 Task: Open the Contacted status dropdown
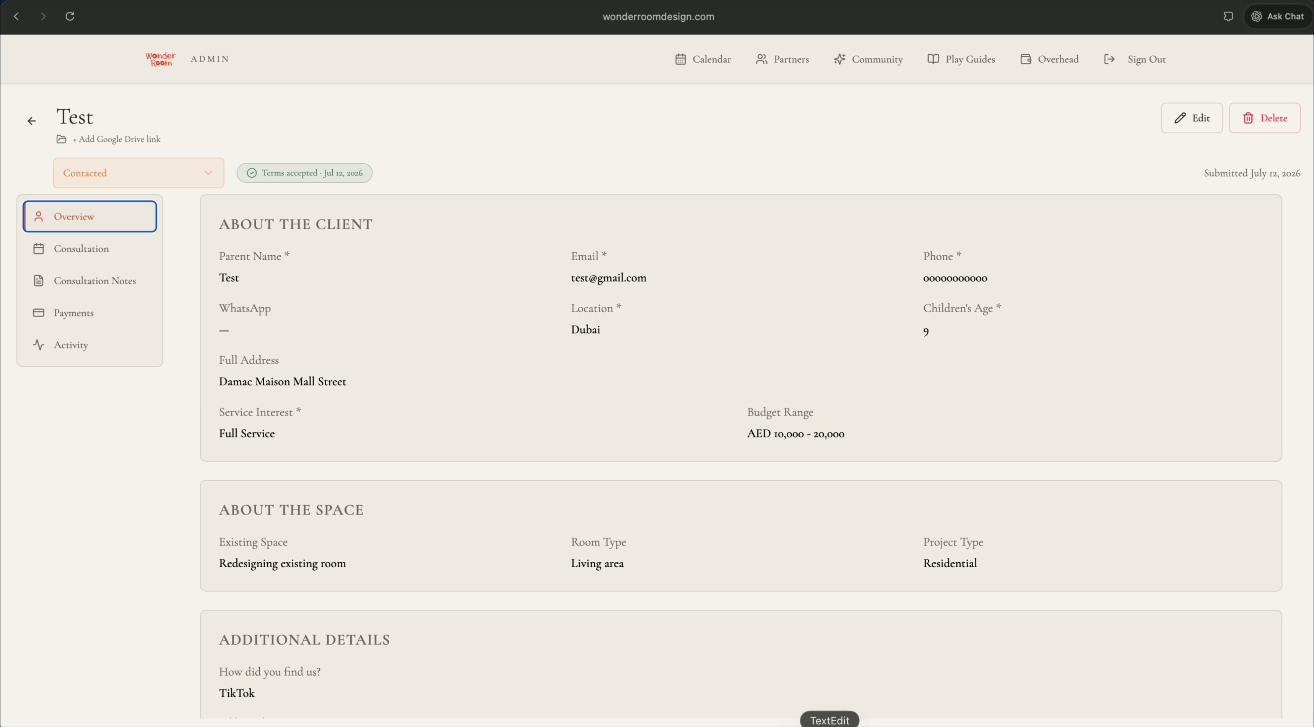click(x=138, y=173)
